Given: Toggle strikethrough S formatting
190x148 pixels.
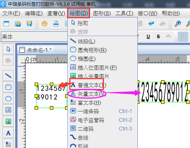Looking at the screenshot, I should point(158,37).
